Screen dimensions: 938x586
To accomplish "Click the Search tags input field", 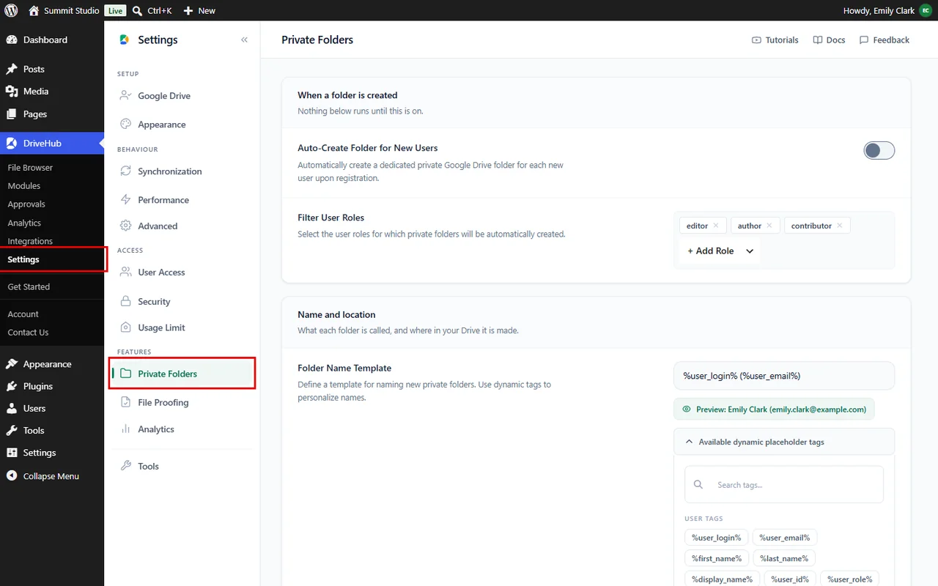I will (x=784, y=484).
